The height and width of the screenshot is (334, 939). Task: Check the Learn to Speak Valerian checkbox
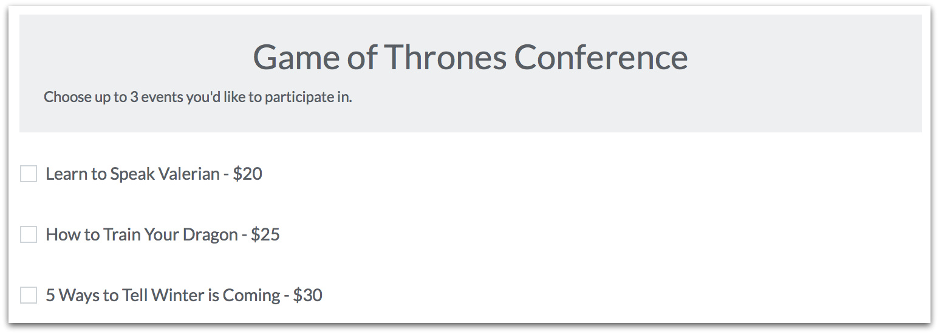(x=29, y=174)
